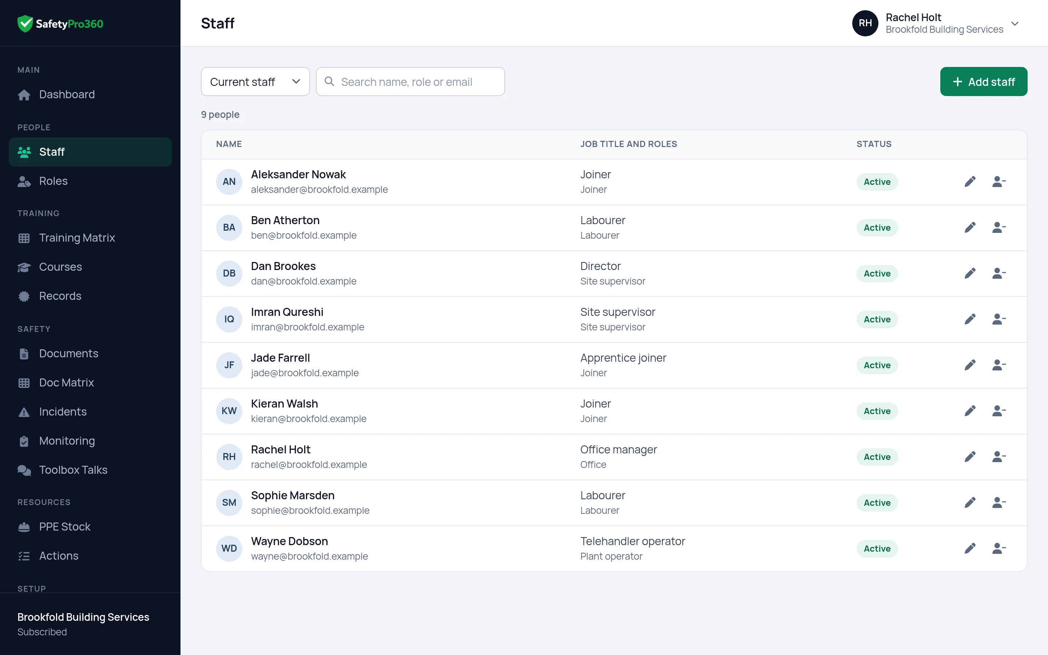Open Toolbox Talks
The image size is (1048, 655).
[90, 469]
